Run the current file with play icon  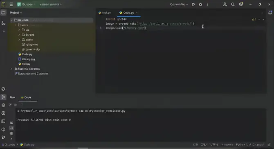click(193, 5)
